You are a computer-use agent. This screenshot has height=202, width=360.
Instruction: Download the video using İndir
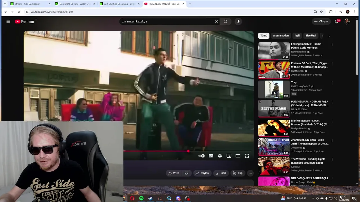(x=221, y=173)
